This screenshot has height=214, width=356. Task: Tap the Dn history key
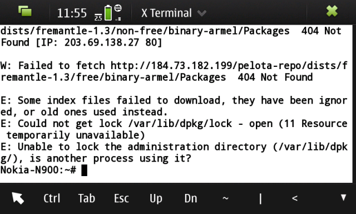click(191, 198)
